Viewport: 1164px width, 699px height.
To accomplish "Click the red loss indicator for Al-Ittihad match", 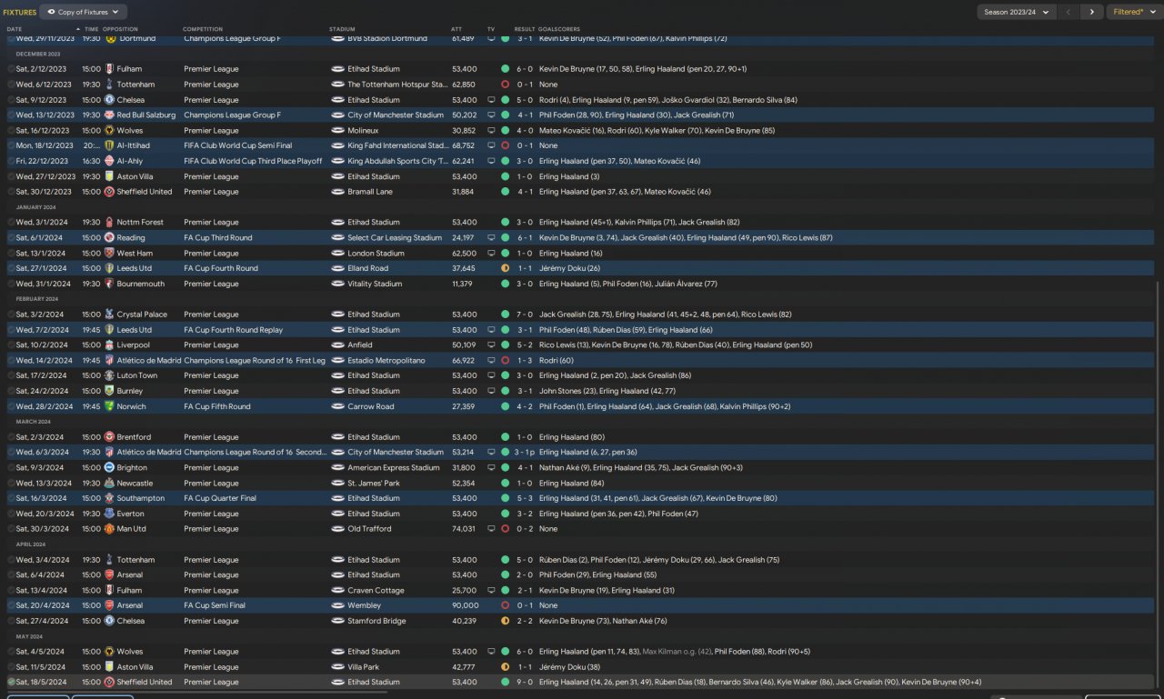I will pos(505,145).
